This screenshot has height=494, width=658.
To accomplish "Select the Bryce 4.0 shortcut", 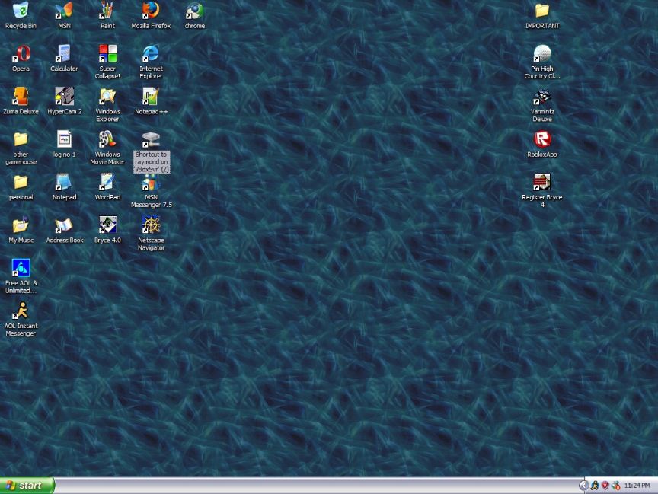I will [107, 225].
